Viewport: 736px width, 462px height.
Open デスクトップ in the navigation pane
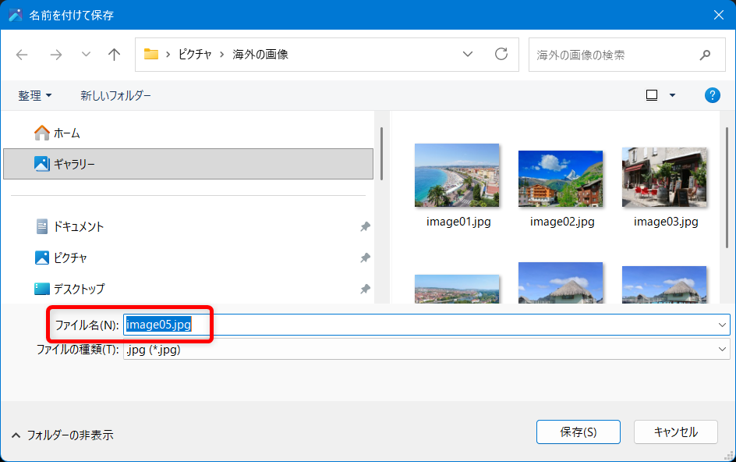pyautogui.click(x=188, y=289)
